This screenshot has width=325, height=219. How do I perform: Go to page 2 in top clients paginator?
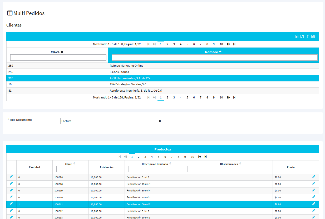167,44
